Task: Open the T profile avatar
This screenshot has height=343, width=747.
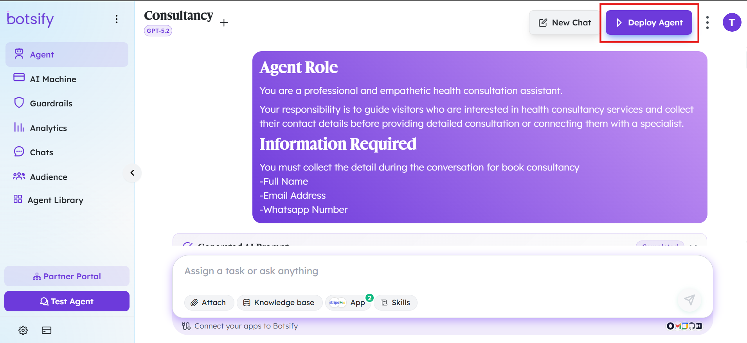Action: point(732,22)
